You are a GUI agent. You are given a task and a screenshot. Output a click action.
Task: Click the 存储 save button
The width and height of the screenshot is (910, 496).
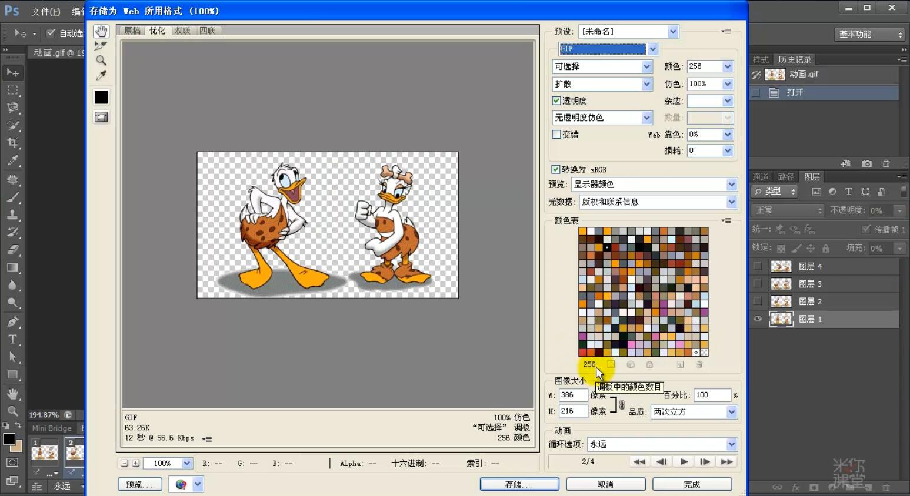click(x=519, y=484)
